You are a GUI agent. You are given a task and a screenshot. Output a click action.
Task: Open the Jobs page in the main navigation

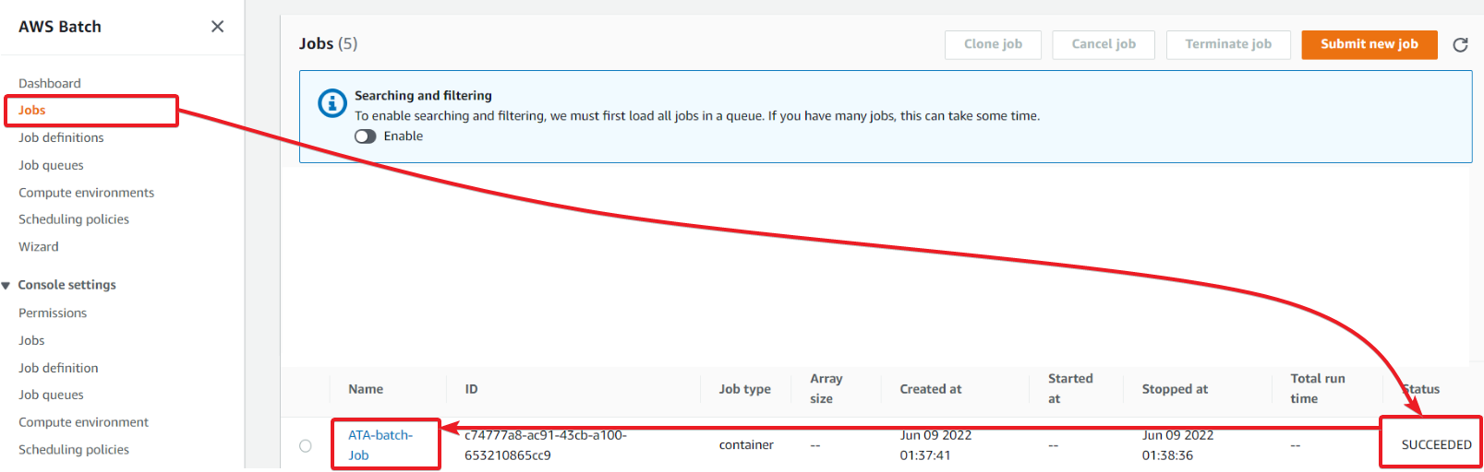pos(32,110)
